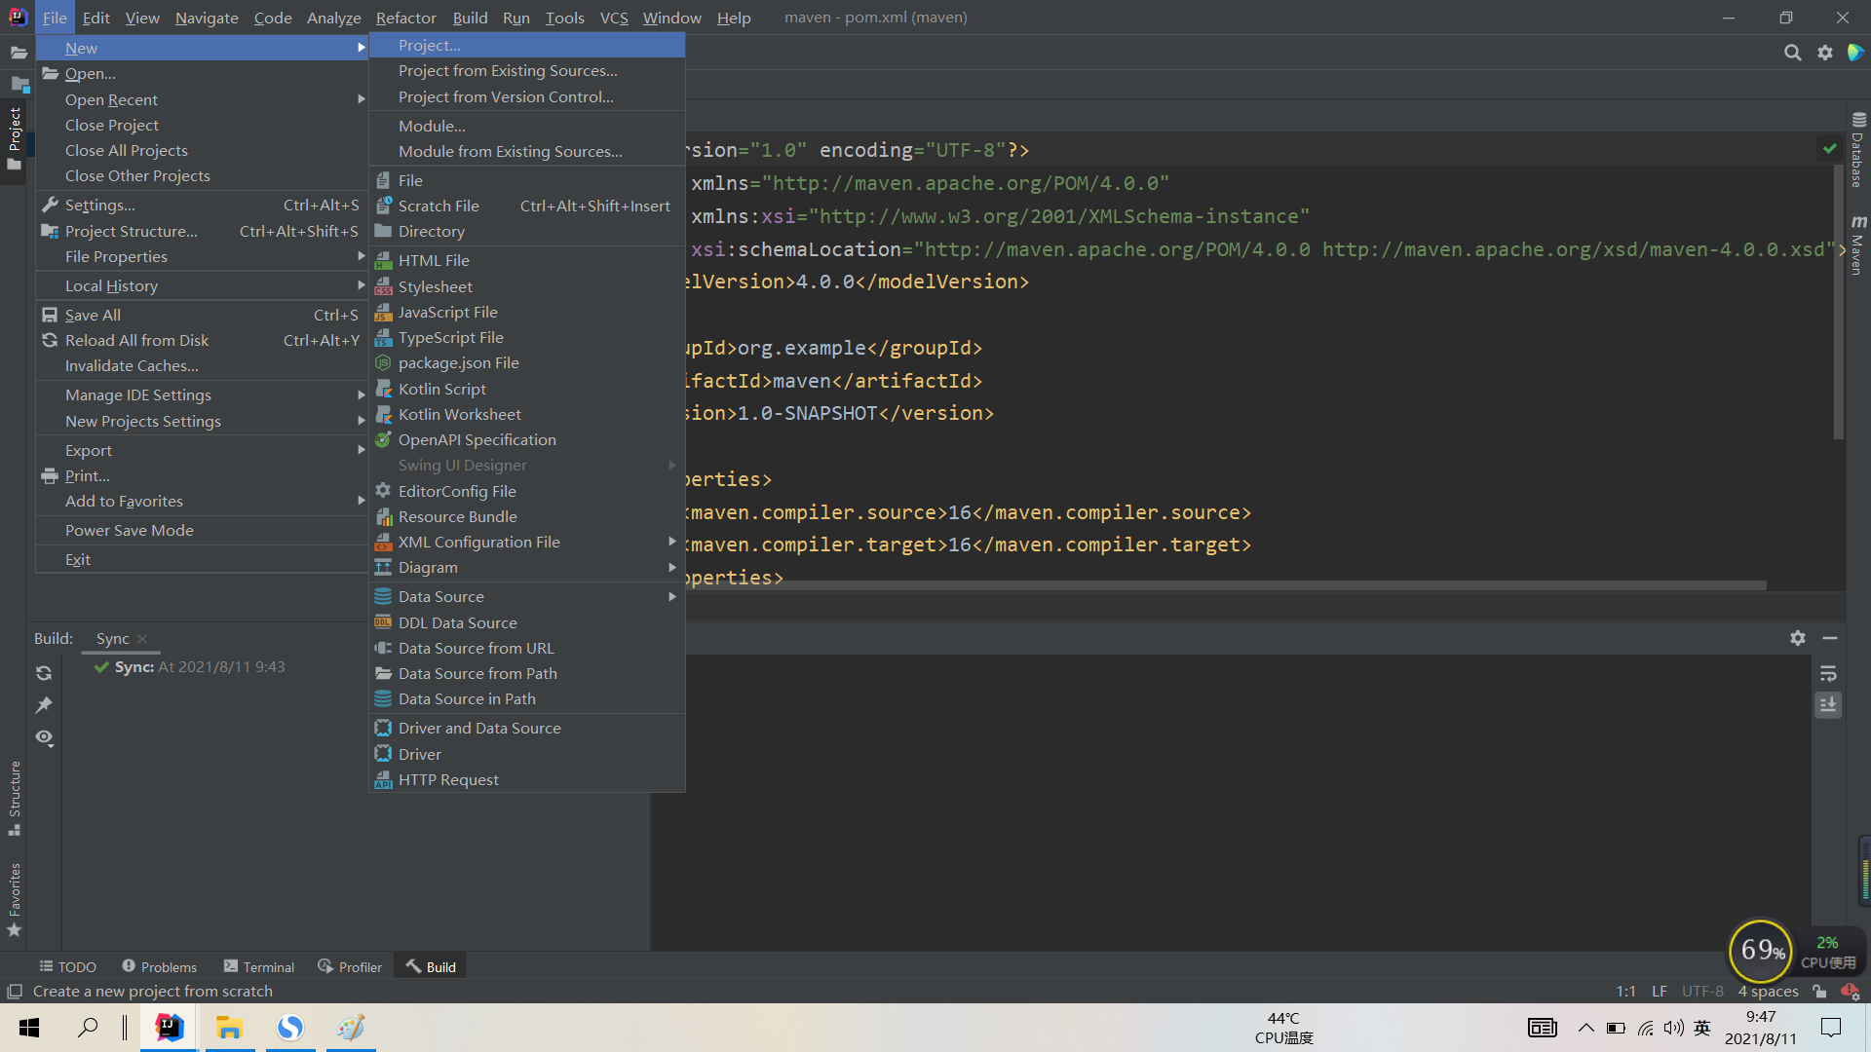Viewport: 1871px width, 1052px height.
Task: Hide the Build panel with minus icon
Action: click(1830, 638)
